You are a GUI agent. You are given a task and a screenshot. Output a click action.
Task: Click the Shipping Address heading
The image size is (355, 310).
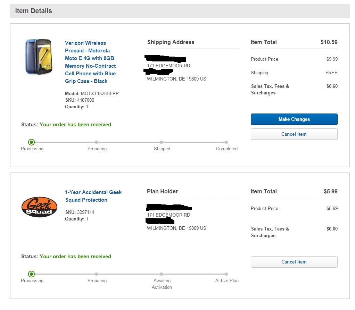pos(171,42)
